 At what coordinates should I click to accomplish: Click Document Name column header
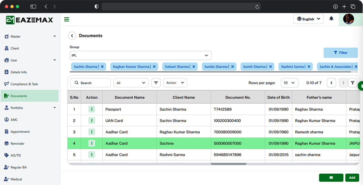pyautogui.click(x=130, y=97)
